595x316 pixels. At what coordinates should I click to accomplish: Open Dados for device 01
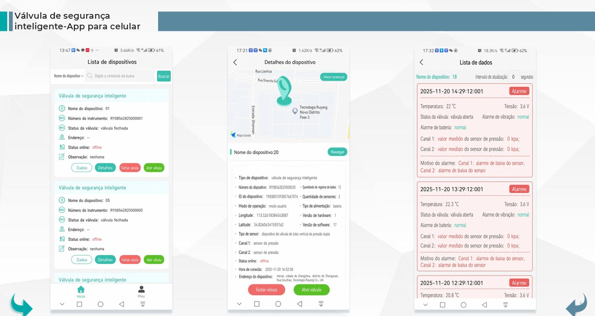[x=82, y=168]
